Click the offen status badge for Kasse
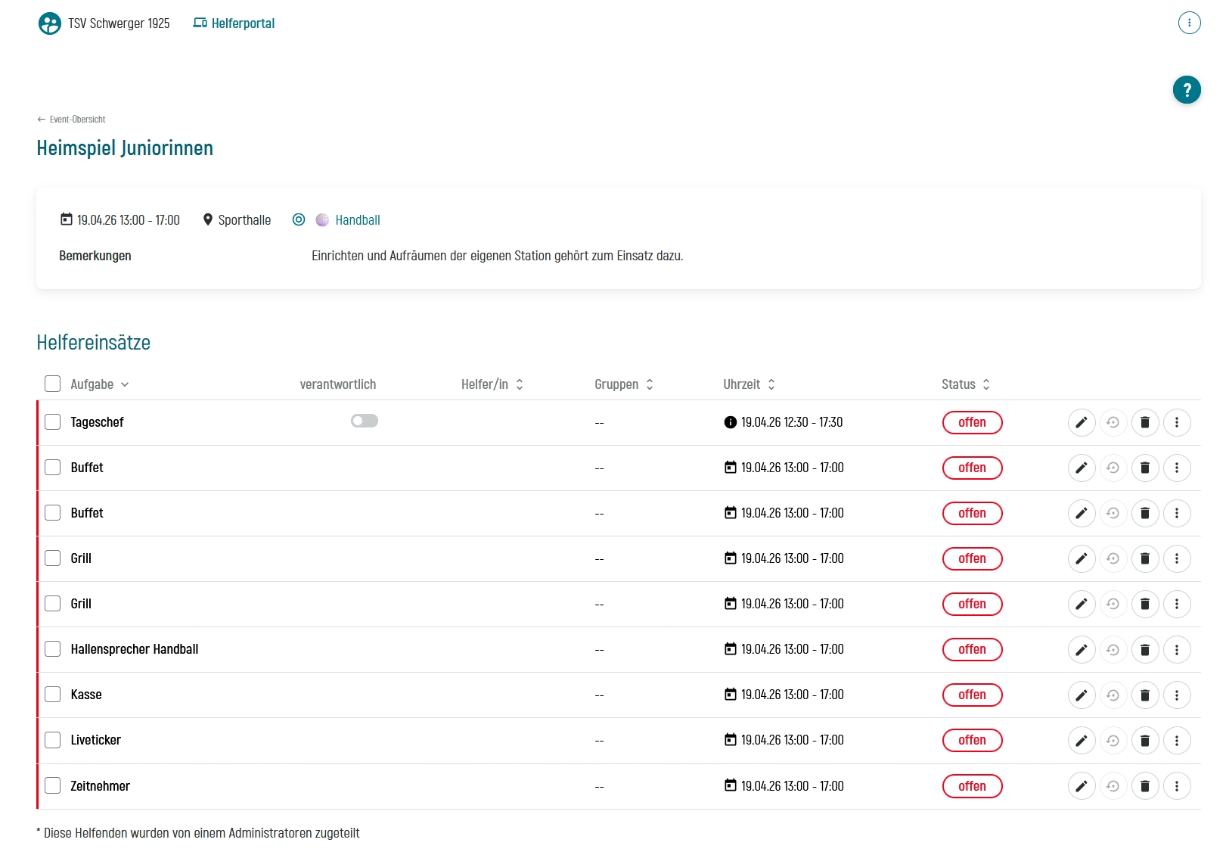The height and width of the screenshot is (855, 1226). [972, 695]
